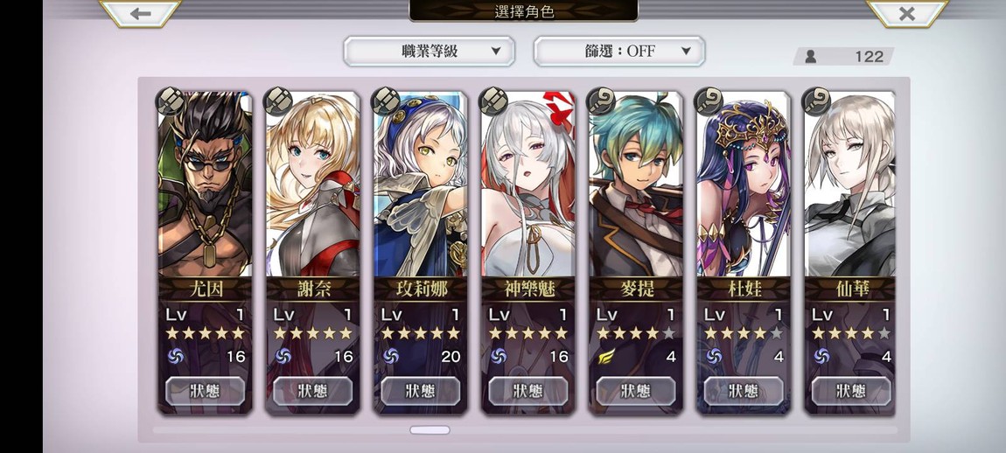Viewport: 1006px width, 453px height.
Task: Click the character count icon showing 122
Action: click(810, 57)
